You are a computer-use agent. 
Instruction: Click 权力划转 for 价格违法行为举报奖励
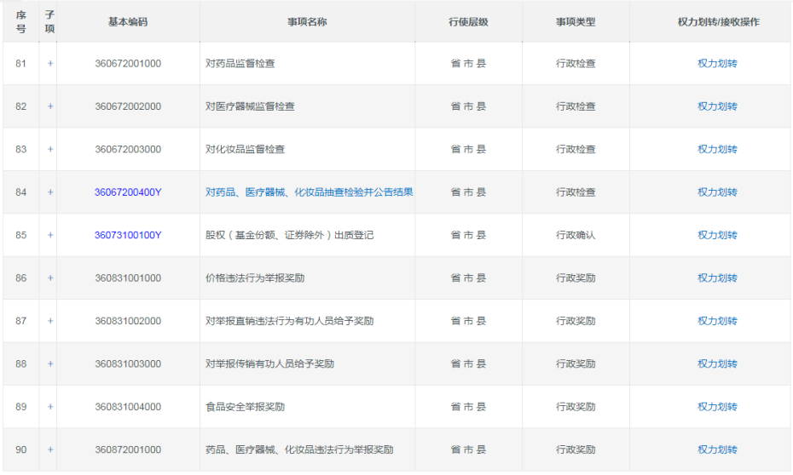(717, 278)
